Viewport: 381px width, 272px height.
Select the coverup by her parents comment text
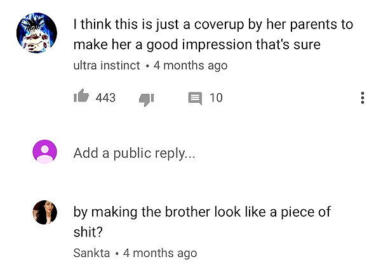[x=213, y=34]
